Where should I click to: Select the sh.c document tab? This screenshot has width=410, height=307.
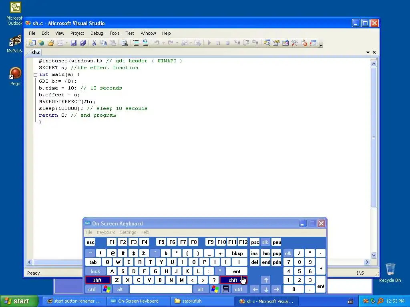(x=36, y=52)
